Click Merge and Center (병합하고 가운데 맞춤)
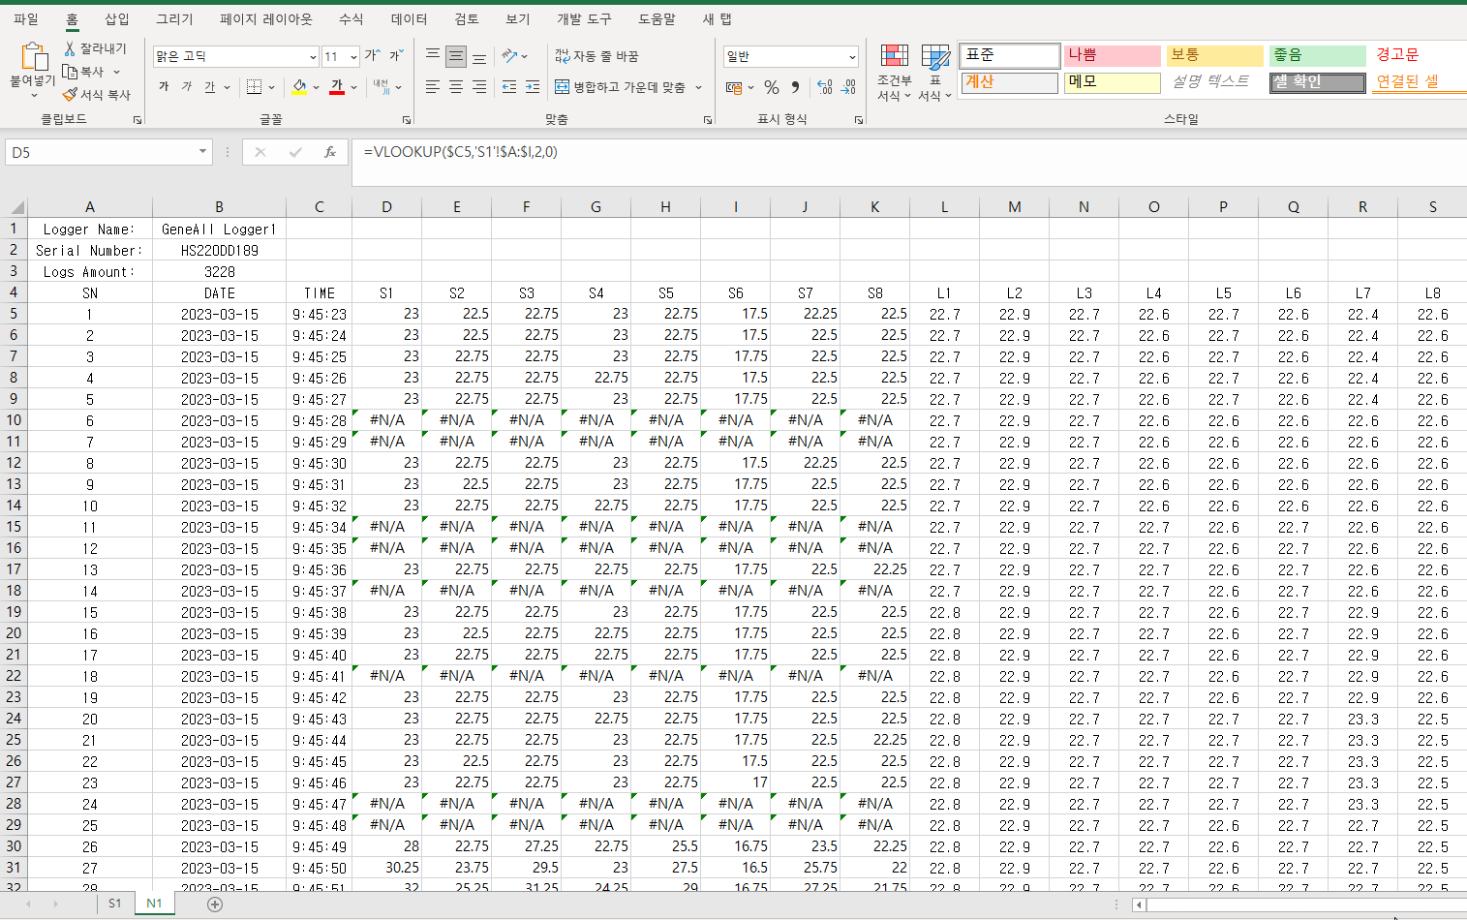Screen dimensions: 1467x920 pyautogui.click(x=620, y=87)
